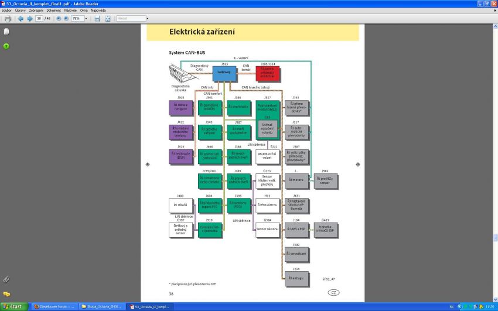This screenshot has width=498, height=311.
Task: Click the zoom out button
Action: [x=58, y=19]
